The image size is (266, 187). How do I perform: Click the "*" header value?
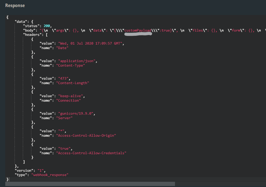click(61, 131)
